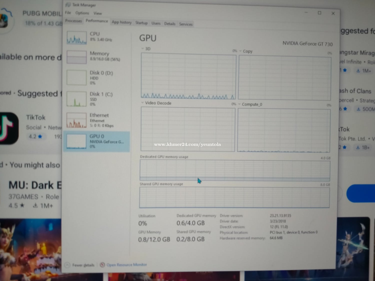
Task: Click the Shared GPU memory usage graph
Action: click(x=234, y=198)
